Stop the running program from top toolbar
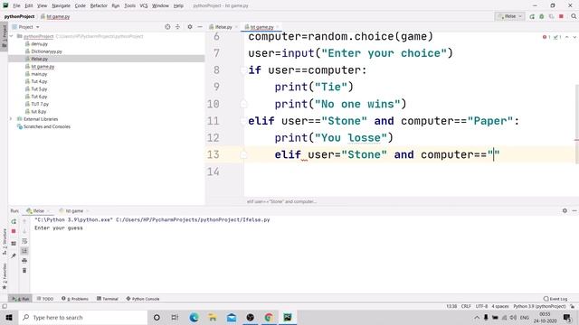 click(x=561, y=16)
